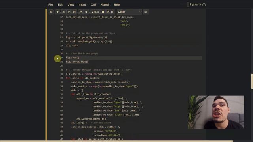Screen dimensions: 253x142
Task: Open the command palette keyboard icon
Action: point(146,12)
